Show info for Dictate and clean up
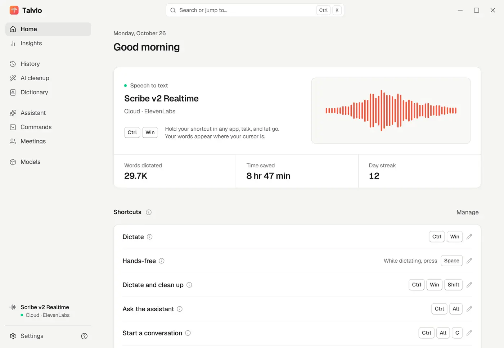504x348 pixels. click(189, 285)
